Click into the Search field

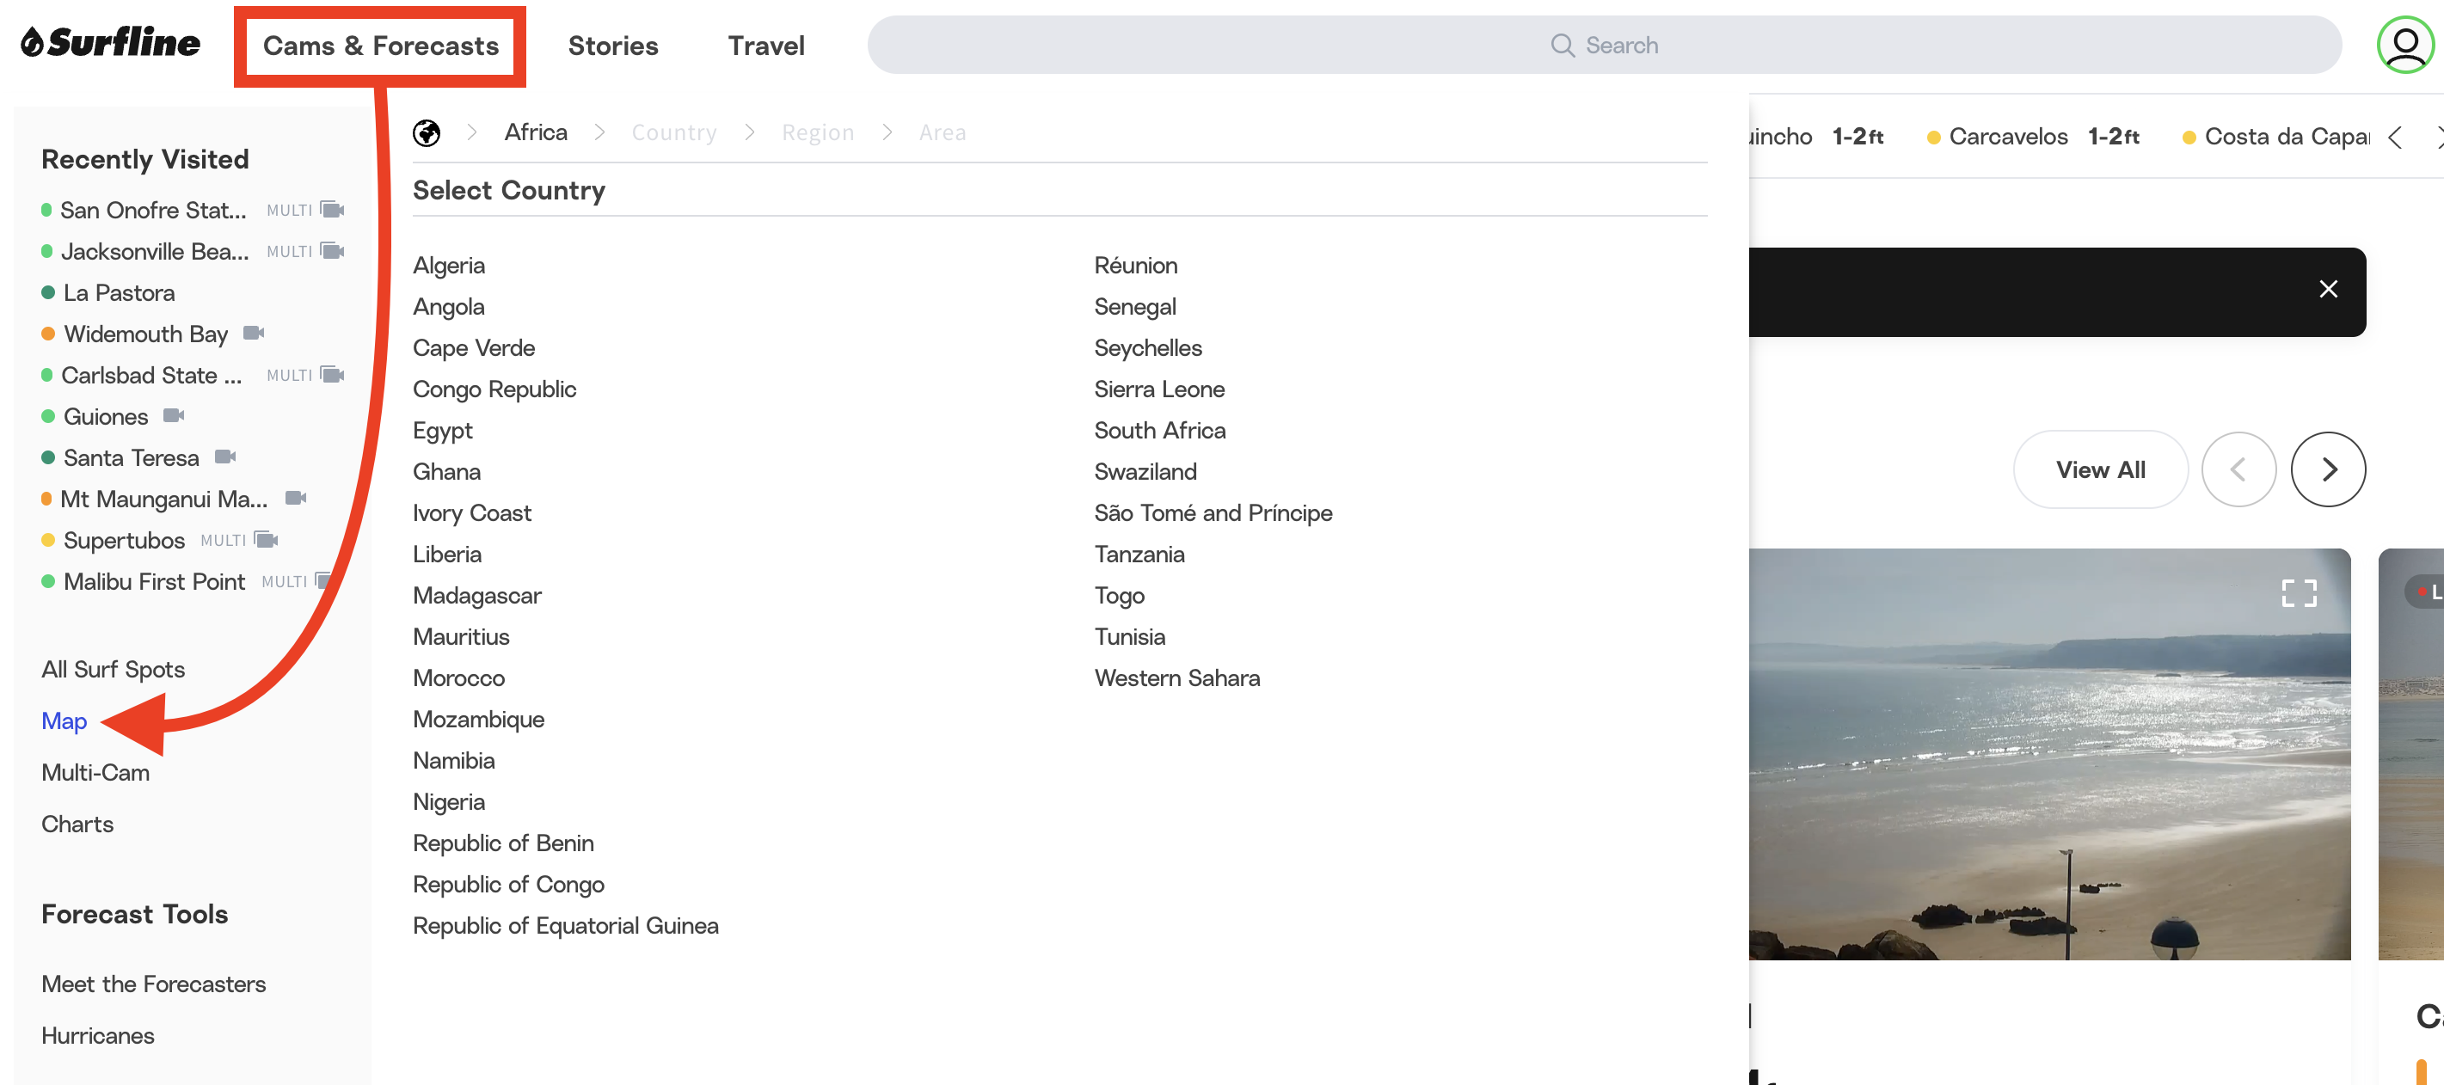pyautogui.click(x=1802, y=46)
